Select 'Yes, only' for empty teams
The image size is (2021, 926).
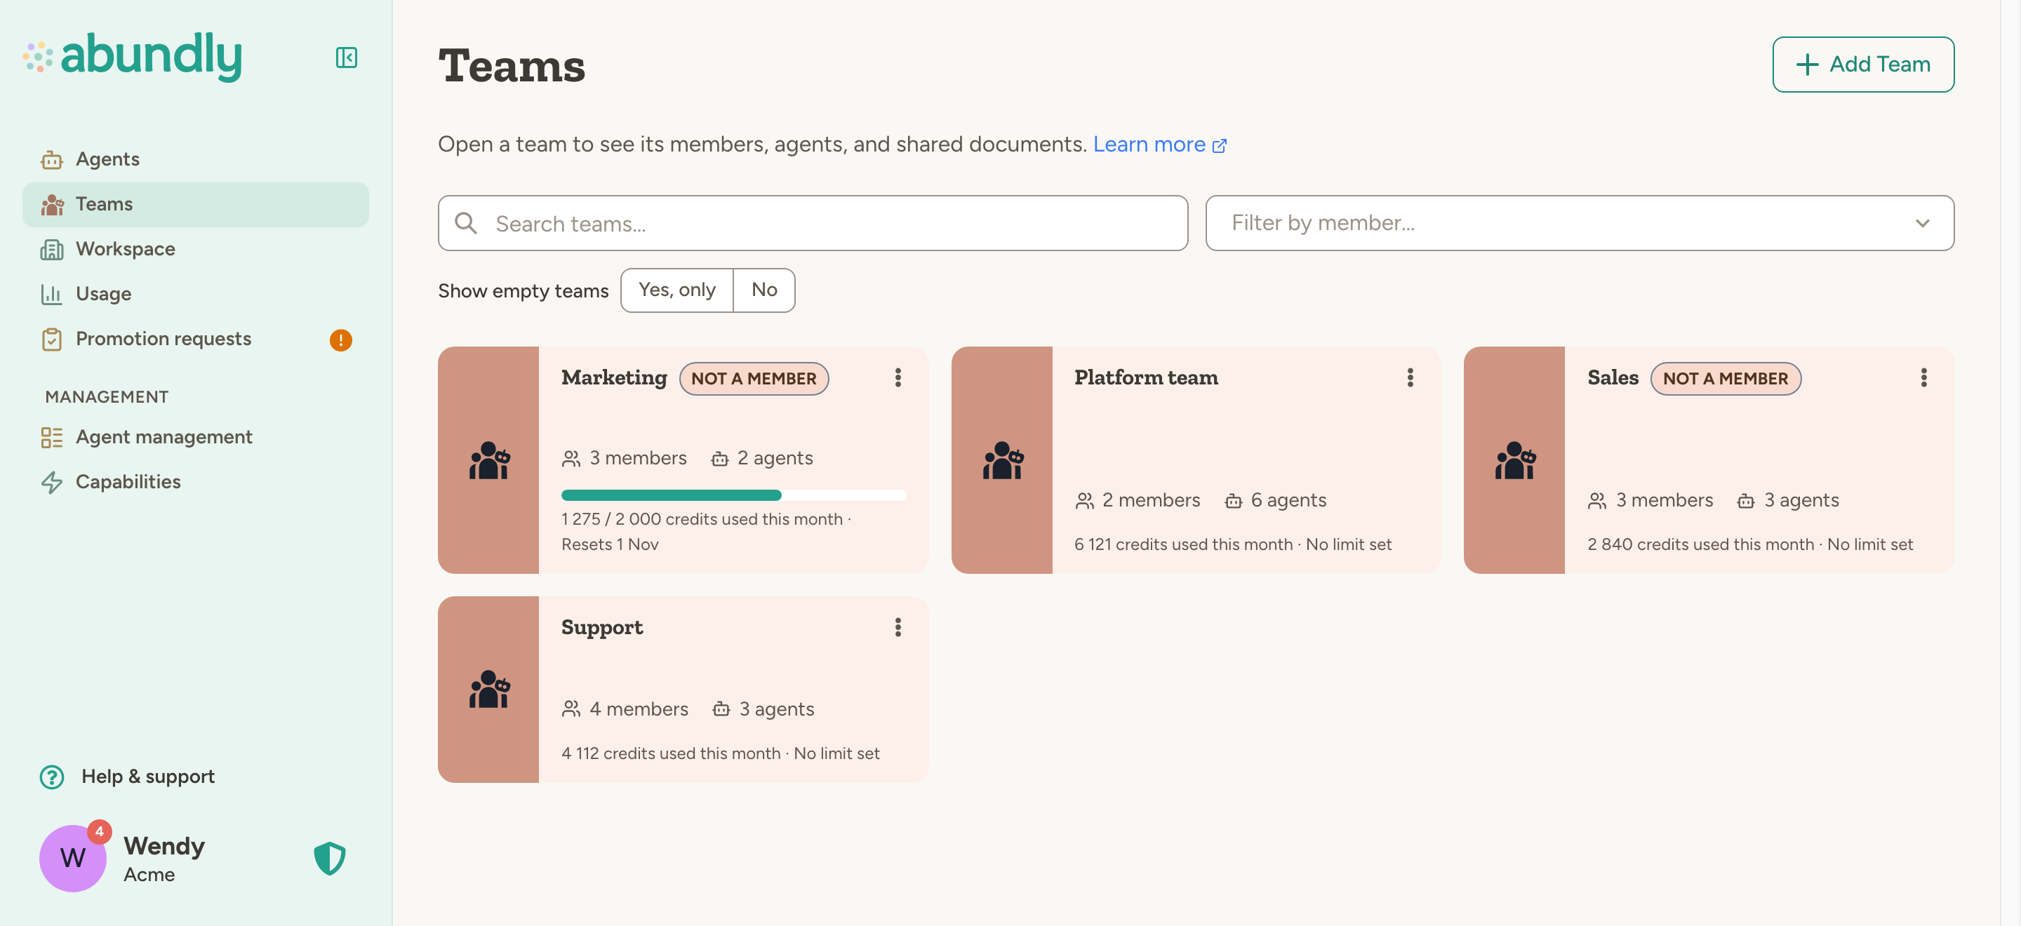tap(677, 290)
